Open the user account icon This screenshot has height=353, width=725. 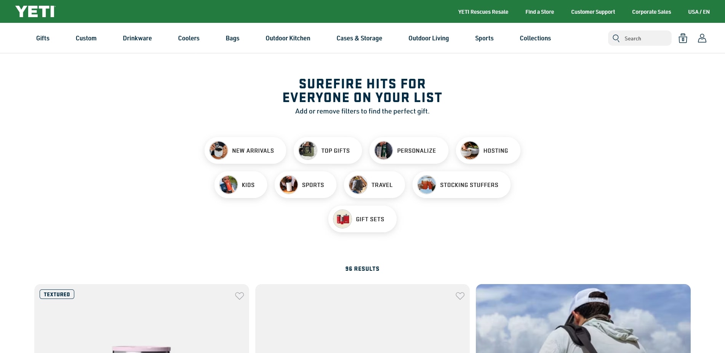click(x=702, y=38)
